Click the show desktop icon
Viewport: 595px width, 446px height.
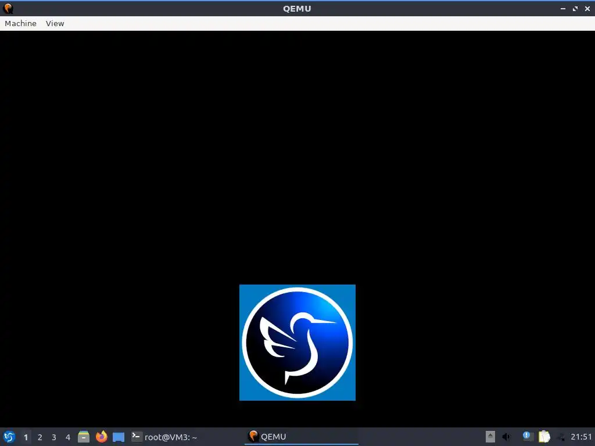(x=119, y=437)
